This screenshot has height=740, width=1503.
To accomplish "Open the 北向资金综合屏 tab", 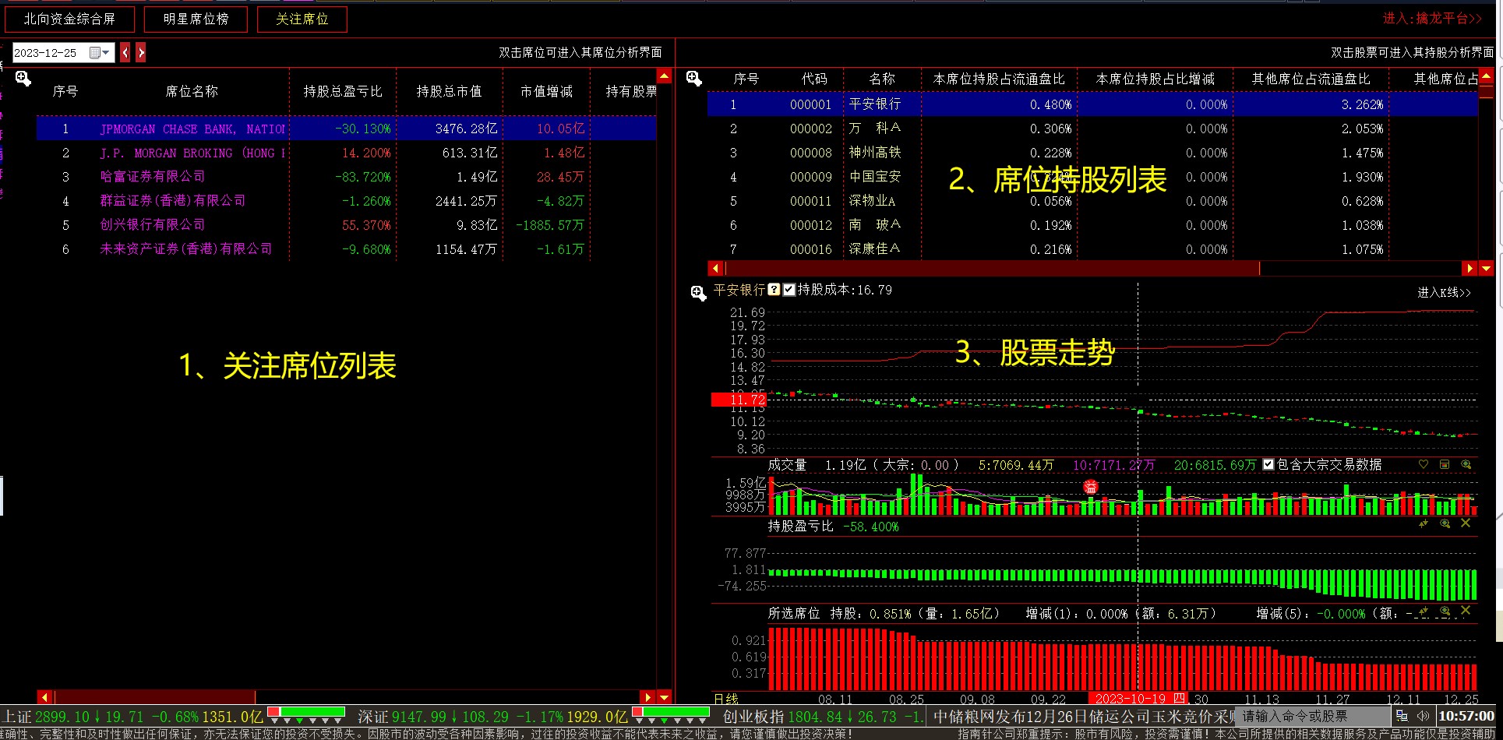I will pyautogui.click(x=69, y=19).
